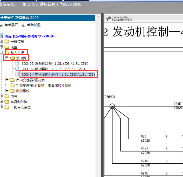Click the Macromedia FlashPaper logo

coord(119,19)
